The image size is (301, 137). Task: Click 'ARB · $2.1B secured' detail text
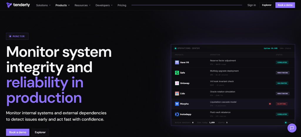click(x=218, y=75)
